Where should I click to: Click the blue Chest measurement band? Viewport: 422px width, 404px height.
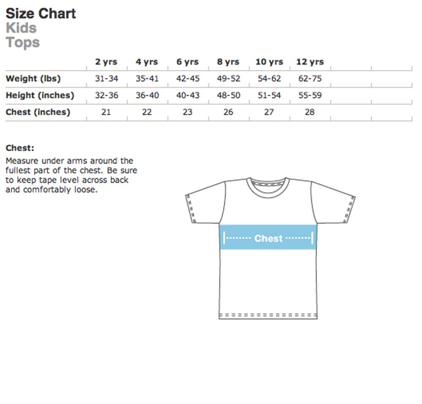pyautogui.click(x=268, y=237)
